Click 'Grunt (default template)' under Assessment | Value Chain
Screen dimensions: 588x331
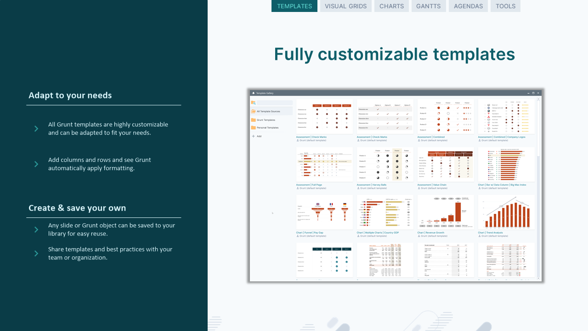point(434,188)
